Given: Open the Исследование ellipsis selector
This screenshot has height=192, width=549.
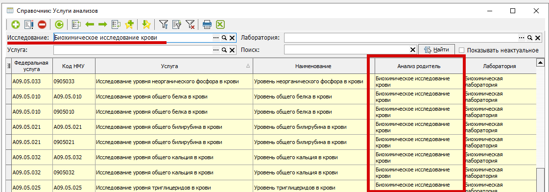Looking at the screenshot, I should pyautogui.click(x=216, y=38).
